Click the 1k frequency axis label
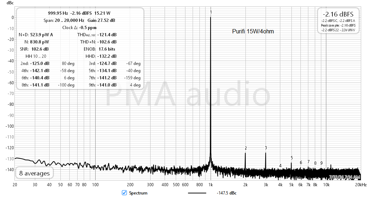Viewport: 368px width, 197px height. click(x=211, y=184)
